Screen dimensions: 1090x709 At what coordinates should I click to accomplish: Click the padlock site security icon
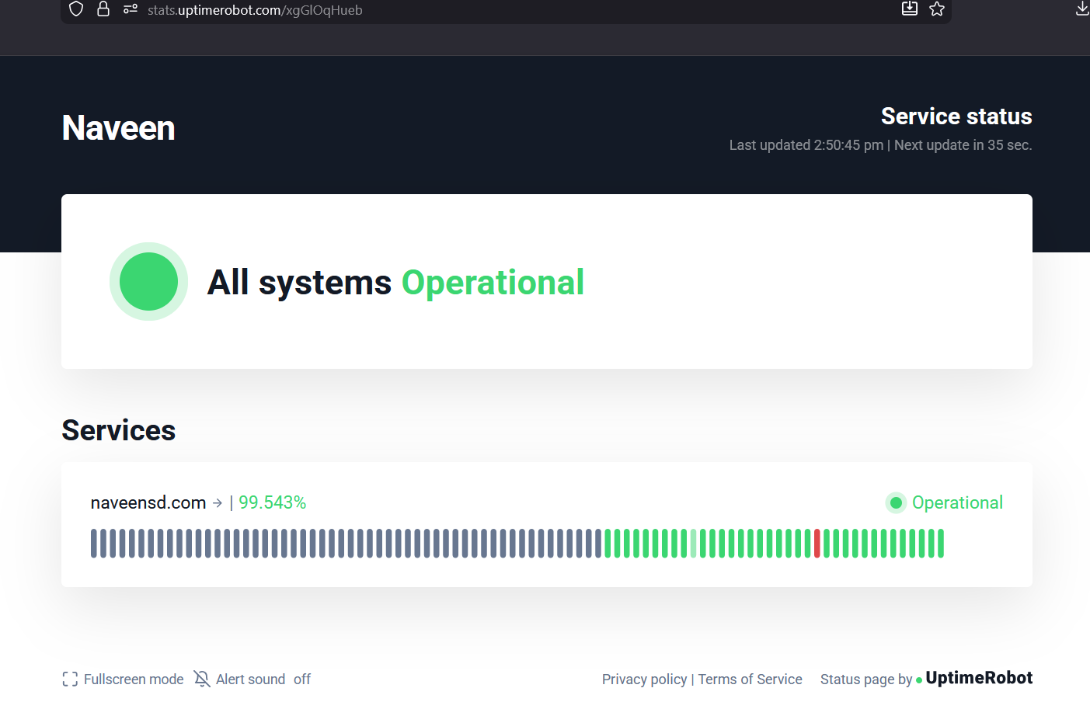(103, 9)
